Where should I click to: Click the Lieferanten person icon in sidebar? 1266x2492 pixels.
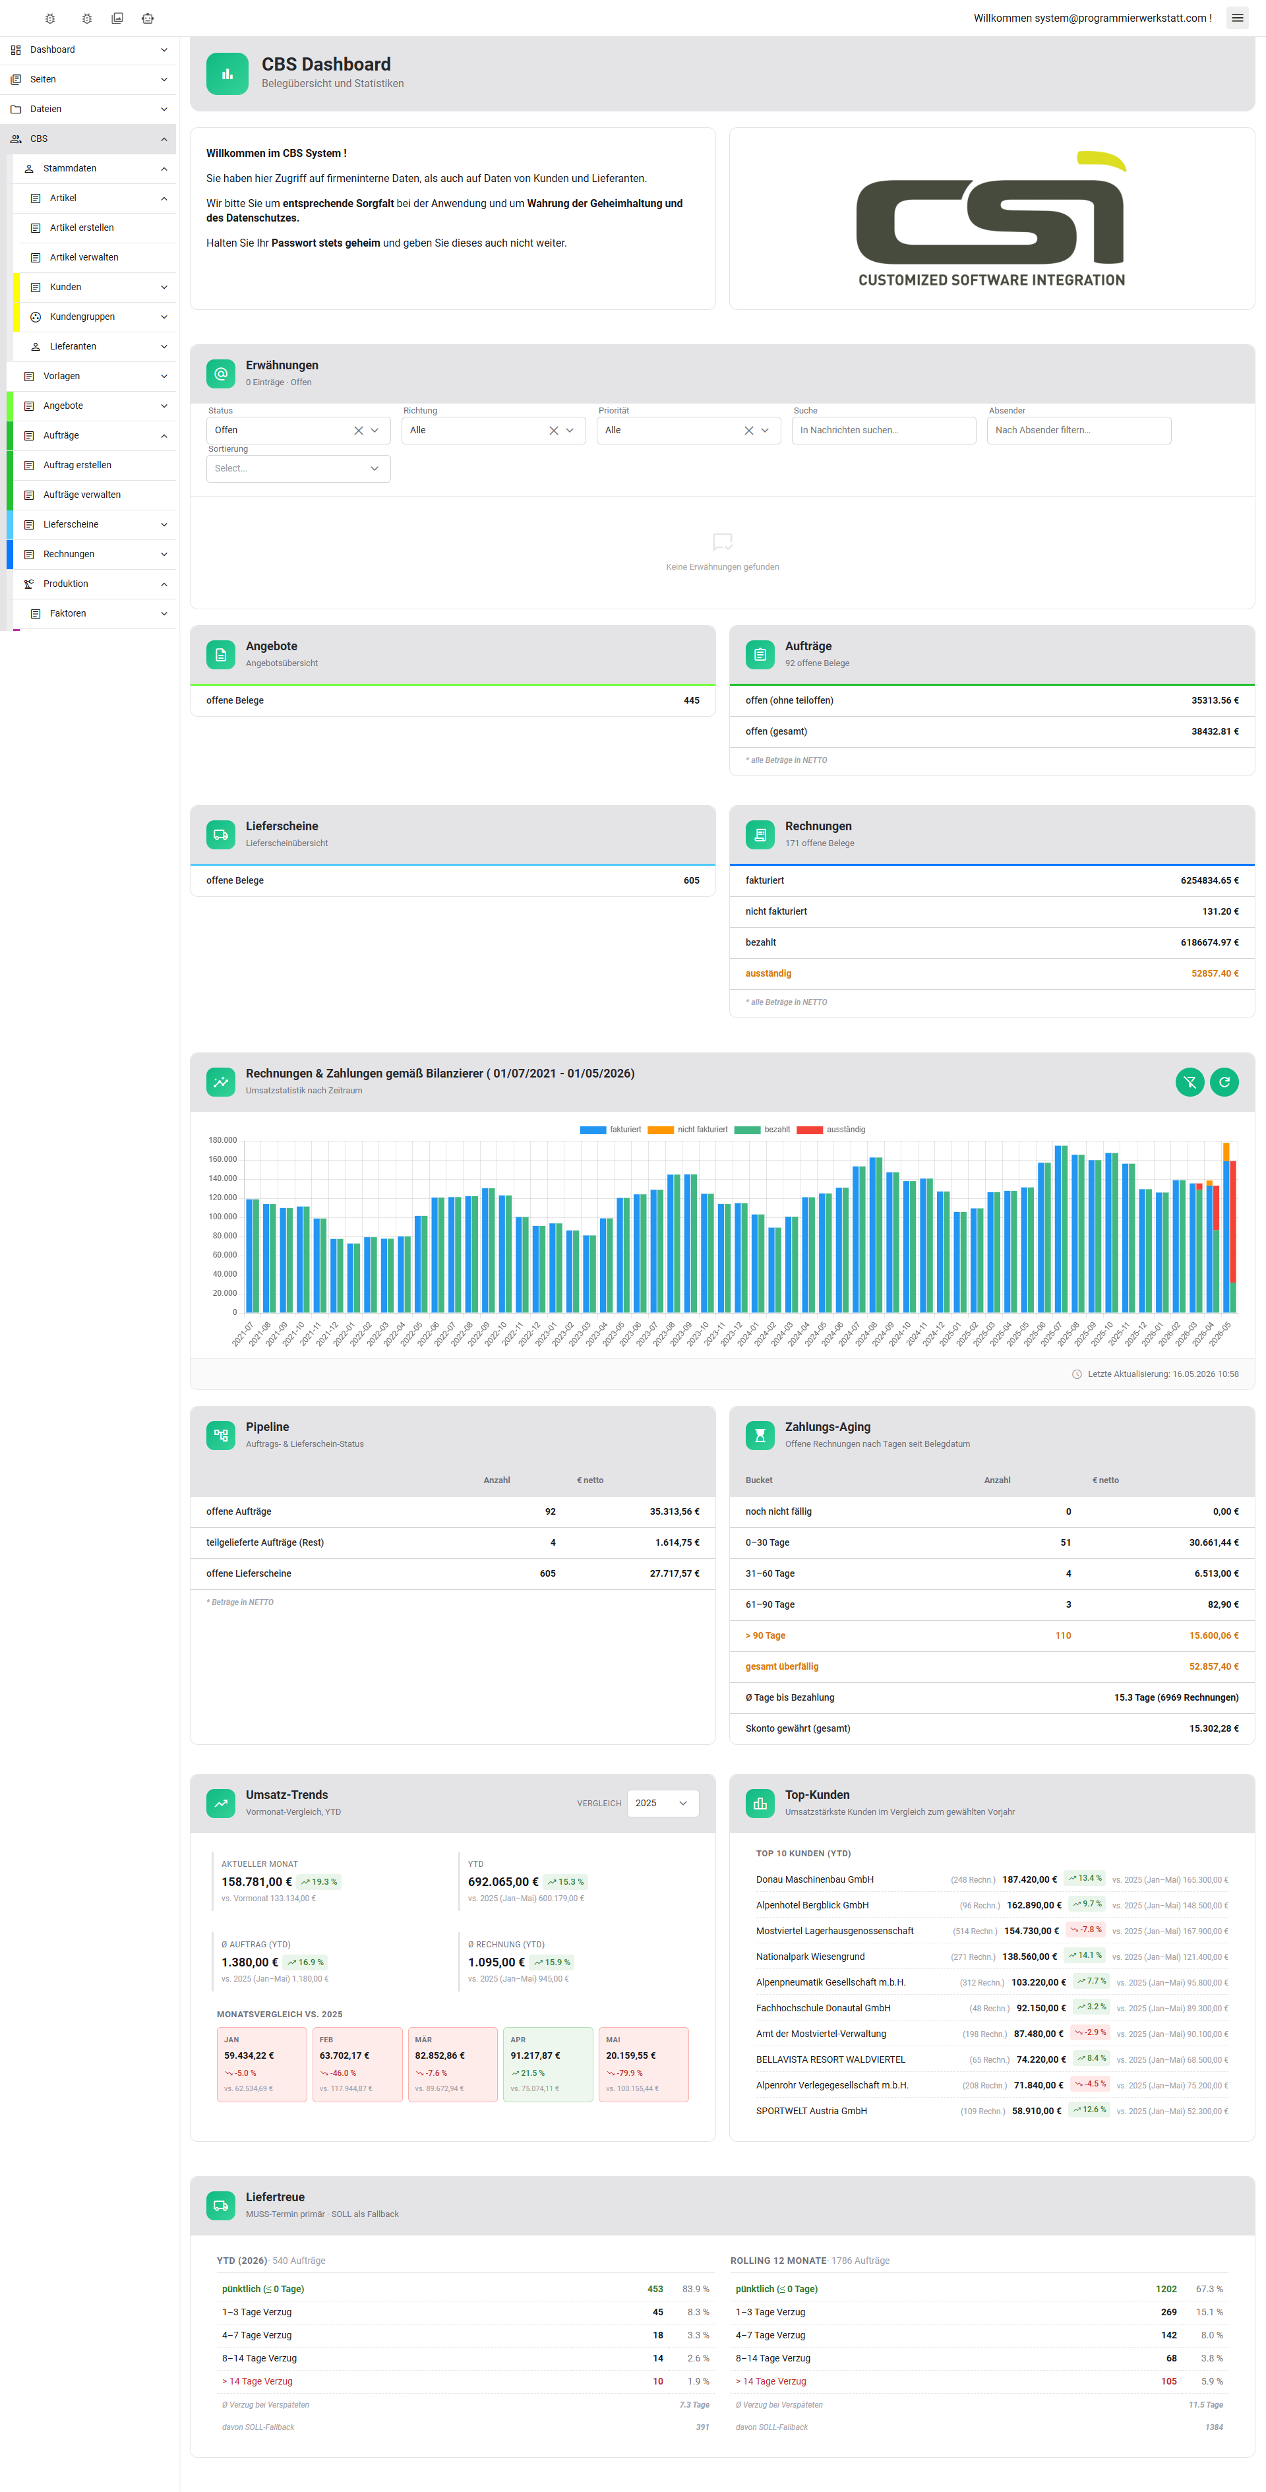36,346
